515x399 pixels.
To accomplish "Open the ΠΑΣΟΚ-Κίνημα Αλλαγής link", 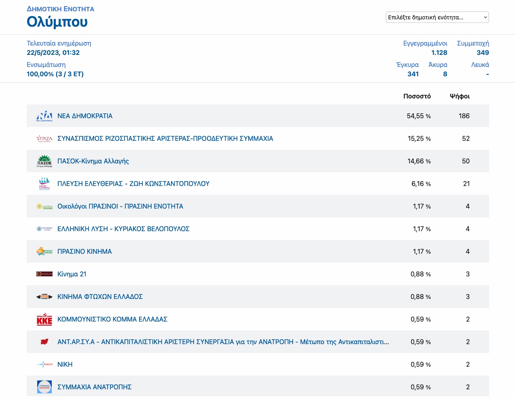I will pyautogui.click(x=93, y=161).
